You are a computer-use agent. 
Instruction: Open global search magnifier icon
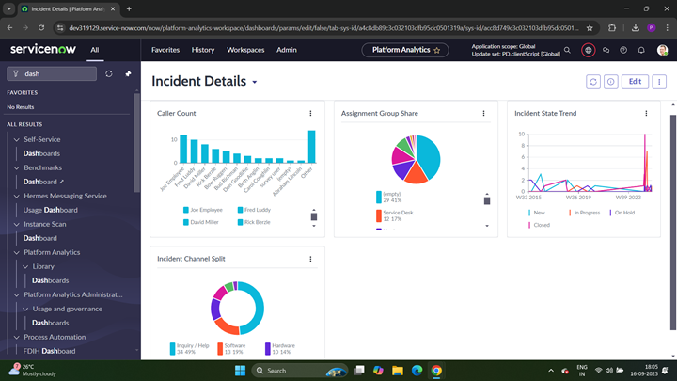point(567,50)
